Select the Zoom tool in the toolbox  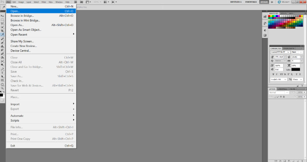pyautogui.click(x=2, y=88)
